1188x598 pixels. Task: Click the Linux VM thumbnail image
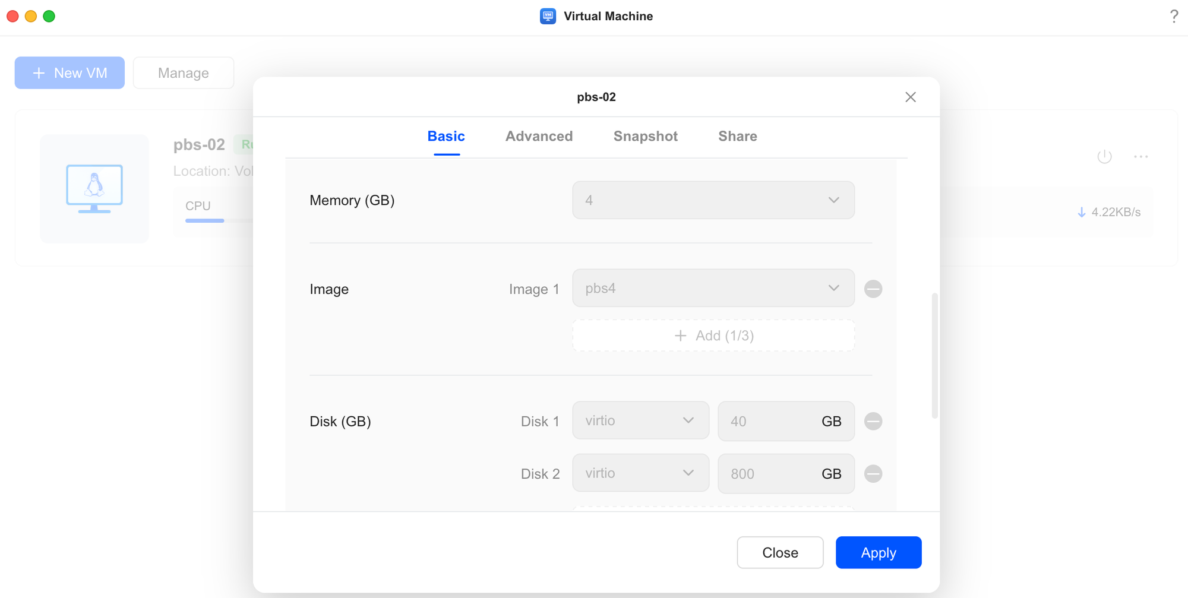coord(94,188)
